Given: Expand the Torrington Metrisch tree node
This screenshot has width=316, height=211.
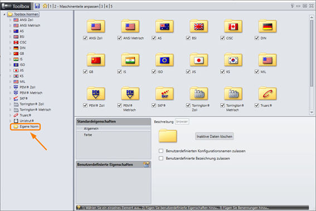Looking at the screenshot, I should pyautogui.click(x=10, y=110).
